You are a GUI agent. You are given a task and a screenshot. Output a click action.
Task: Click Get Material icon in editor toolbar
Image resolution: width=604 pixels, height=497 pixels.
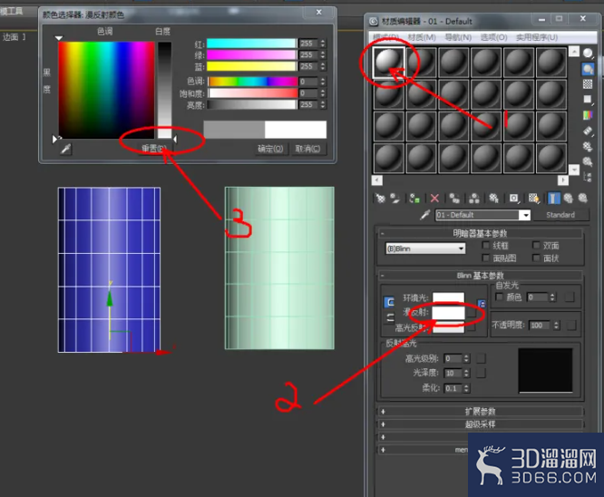380,199
